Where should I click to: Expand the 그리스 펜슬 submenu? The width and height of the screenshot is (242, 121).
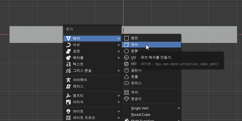tap(92, 71)
